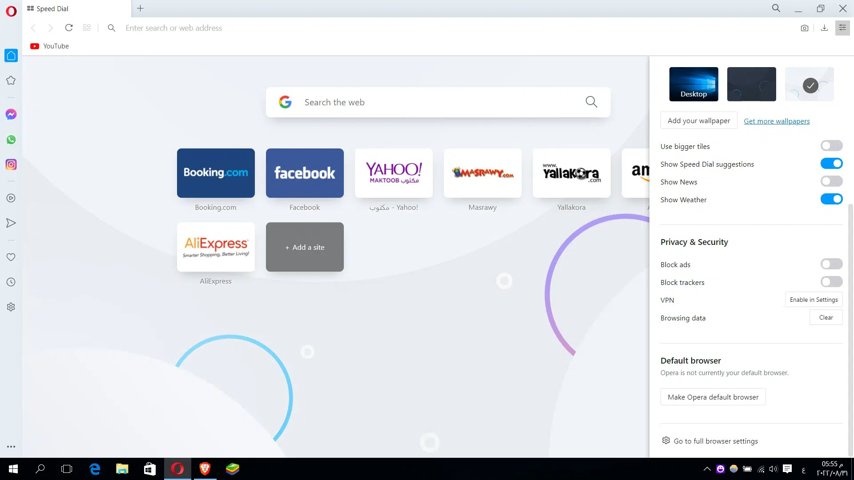Open Microsoft Store from taskbar

[x=150, y=469]
